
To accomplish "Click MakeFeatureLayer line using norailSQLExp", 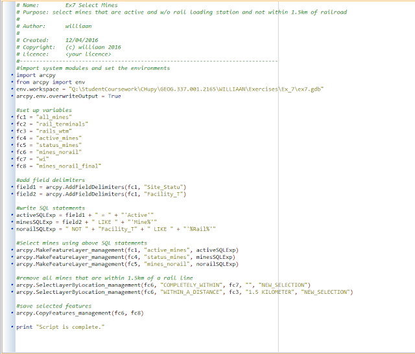I will (127, 264).
